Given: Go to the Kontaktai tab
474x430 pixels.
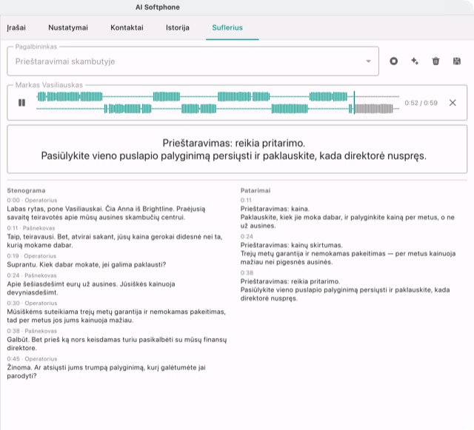Looking at the screenshot, I should [x=127, y=28].
